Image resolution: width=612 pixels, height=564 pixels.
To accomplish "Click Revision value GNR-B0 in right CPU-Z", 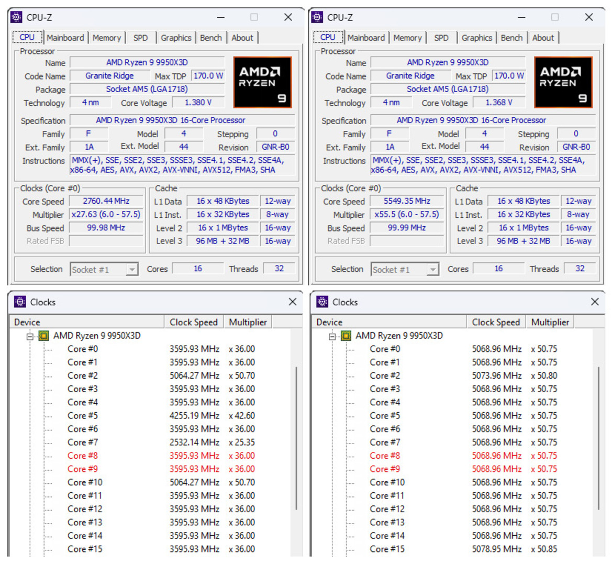I will 576,147.
